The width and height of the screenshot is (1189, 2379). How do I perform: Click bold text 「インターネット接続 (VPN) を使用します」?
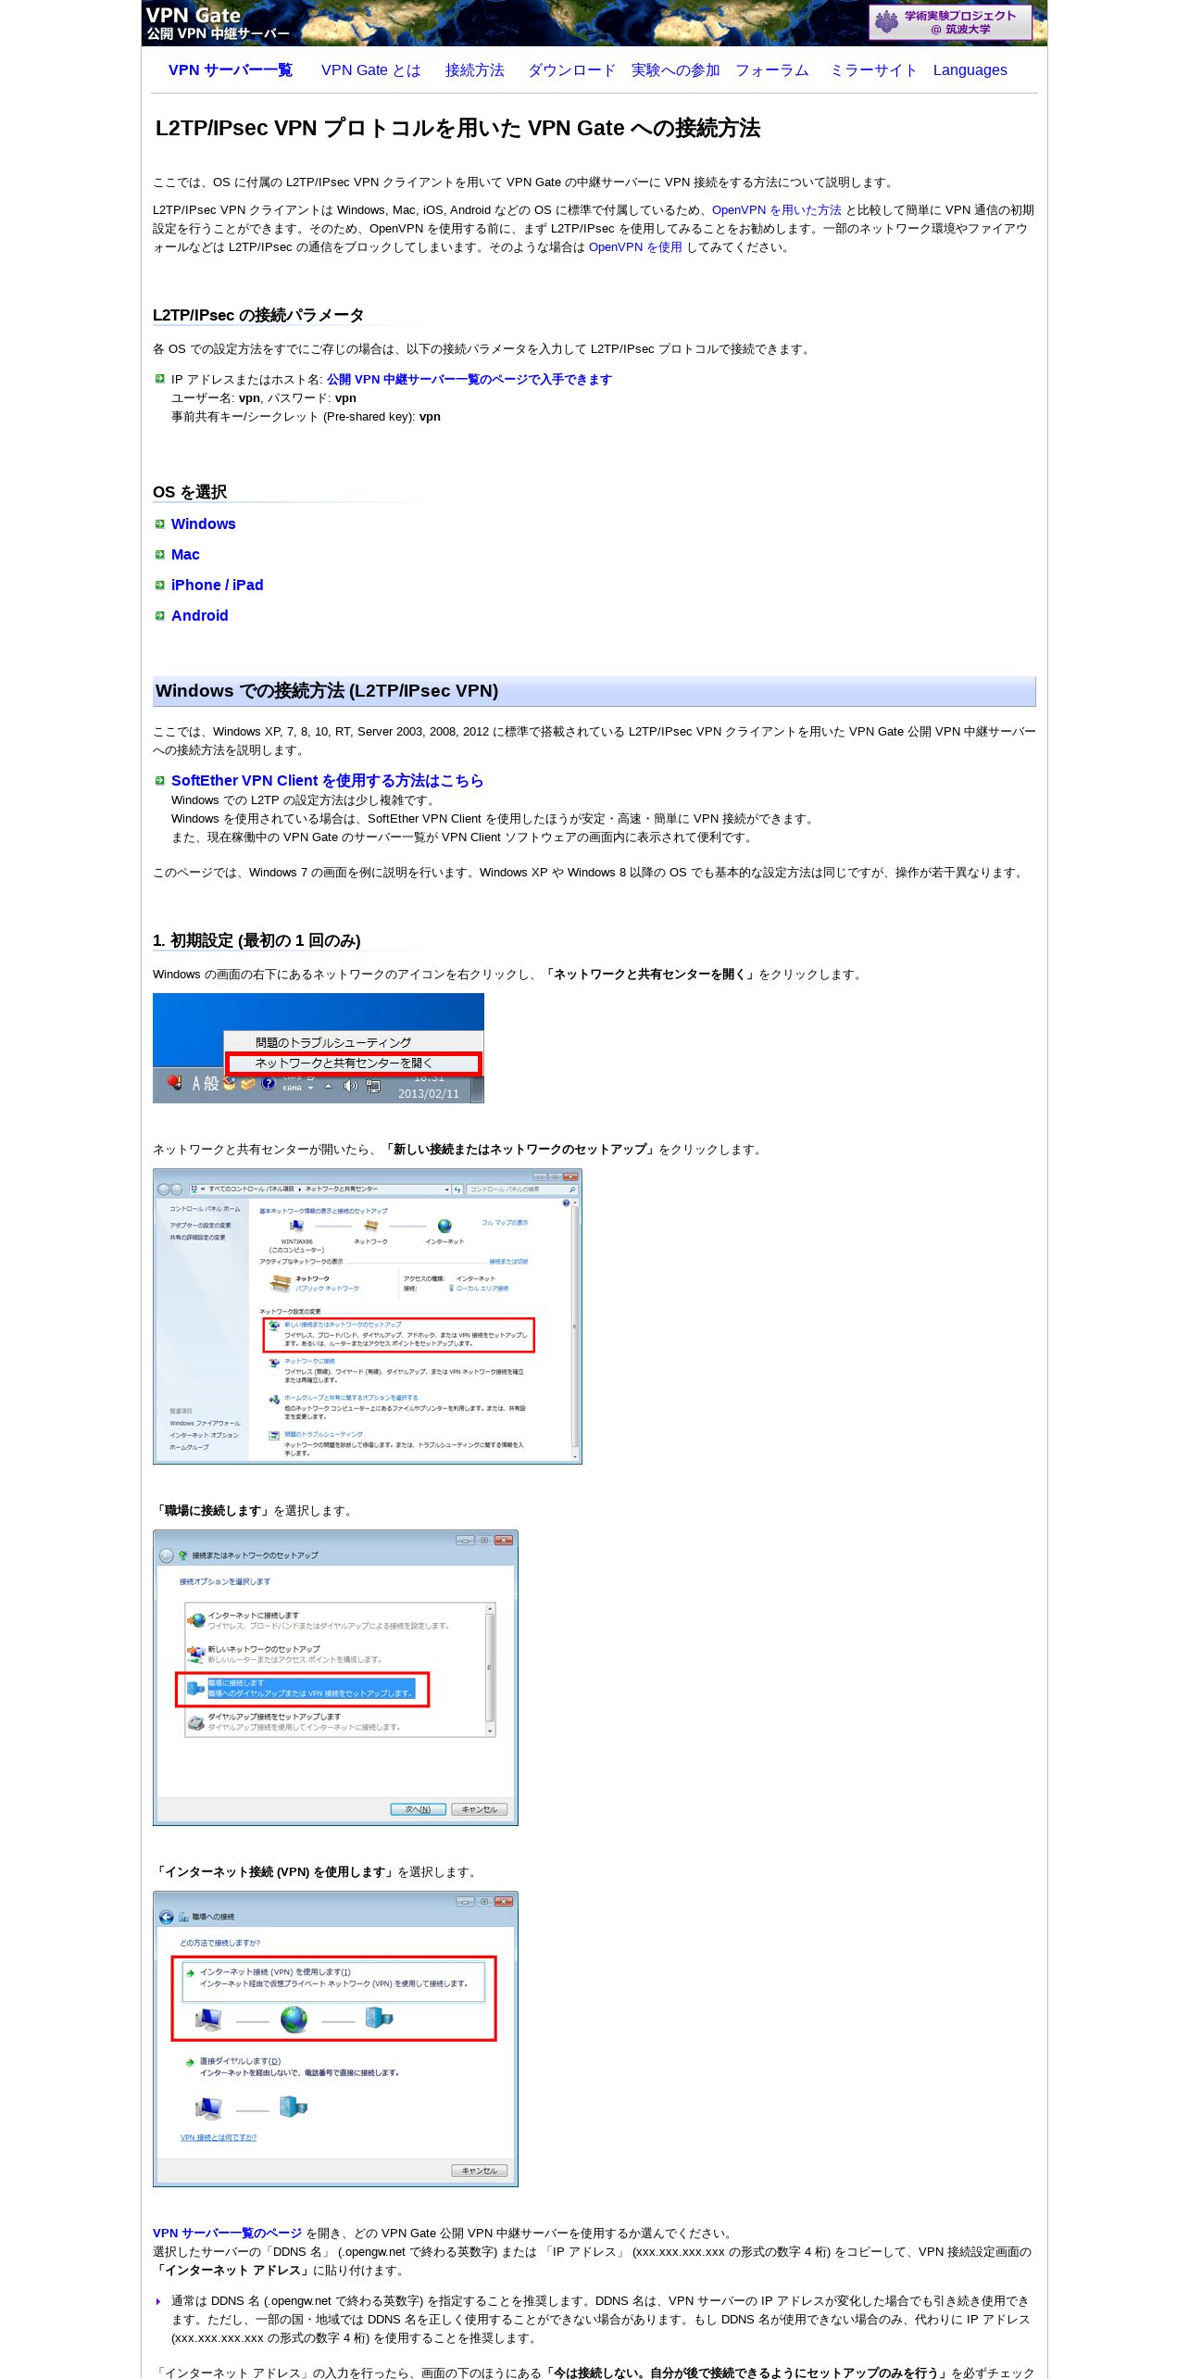pyautogui.click(x=275, y=1872)
